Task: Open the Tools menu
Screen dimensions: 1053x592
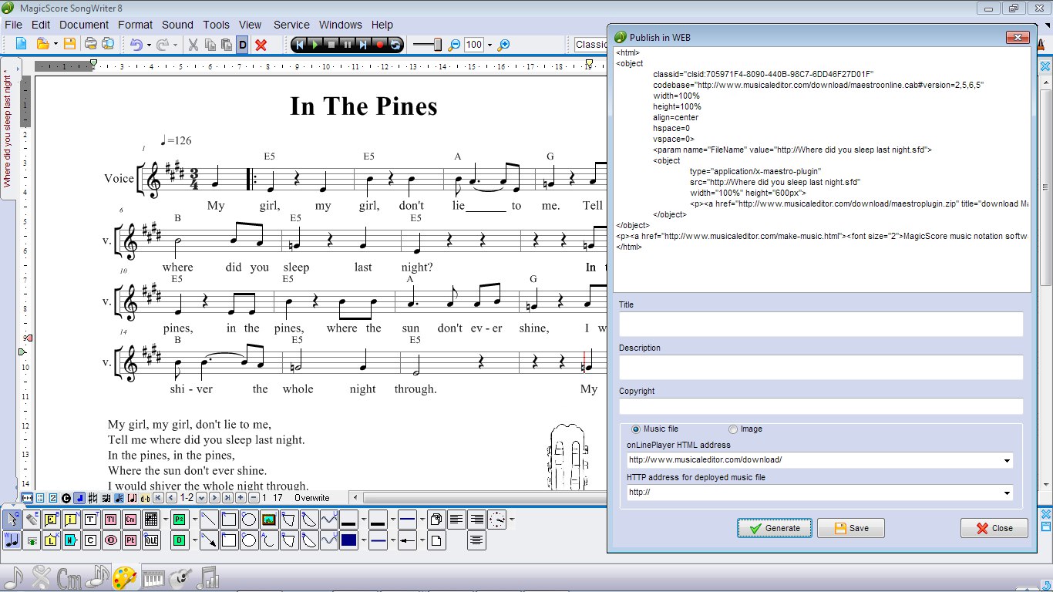Action: (x=217, y=25)
